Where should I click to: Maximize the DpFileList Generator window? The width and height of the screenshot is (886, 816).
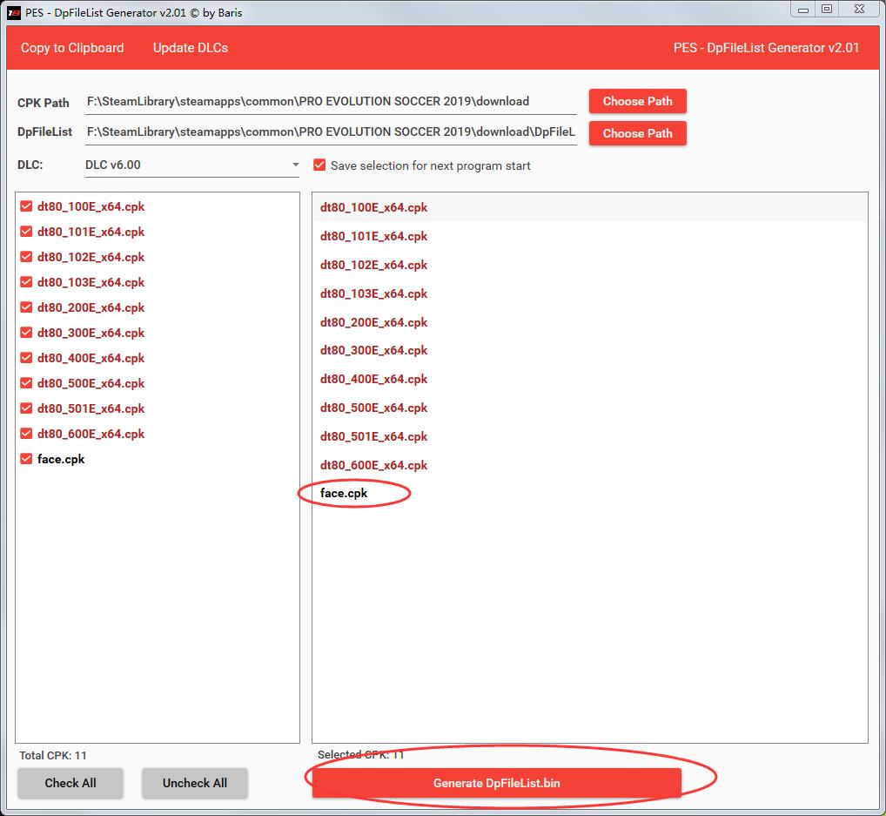click(827, 10)
